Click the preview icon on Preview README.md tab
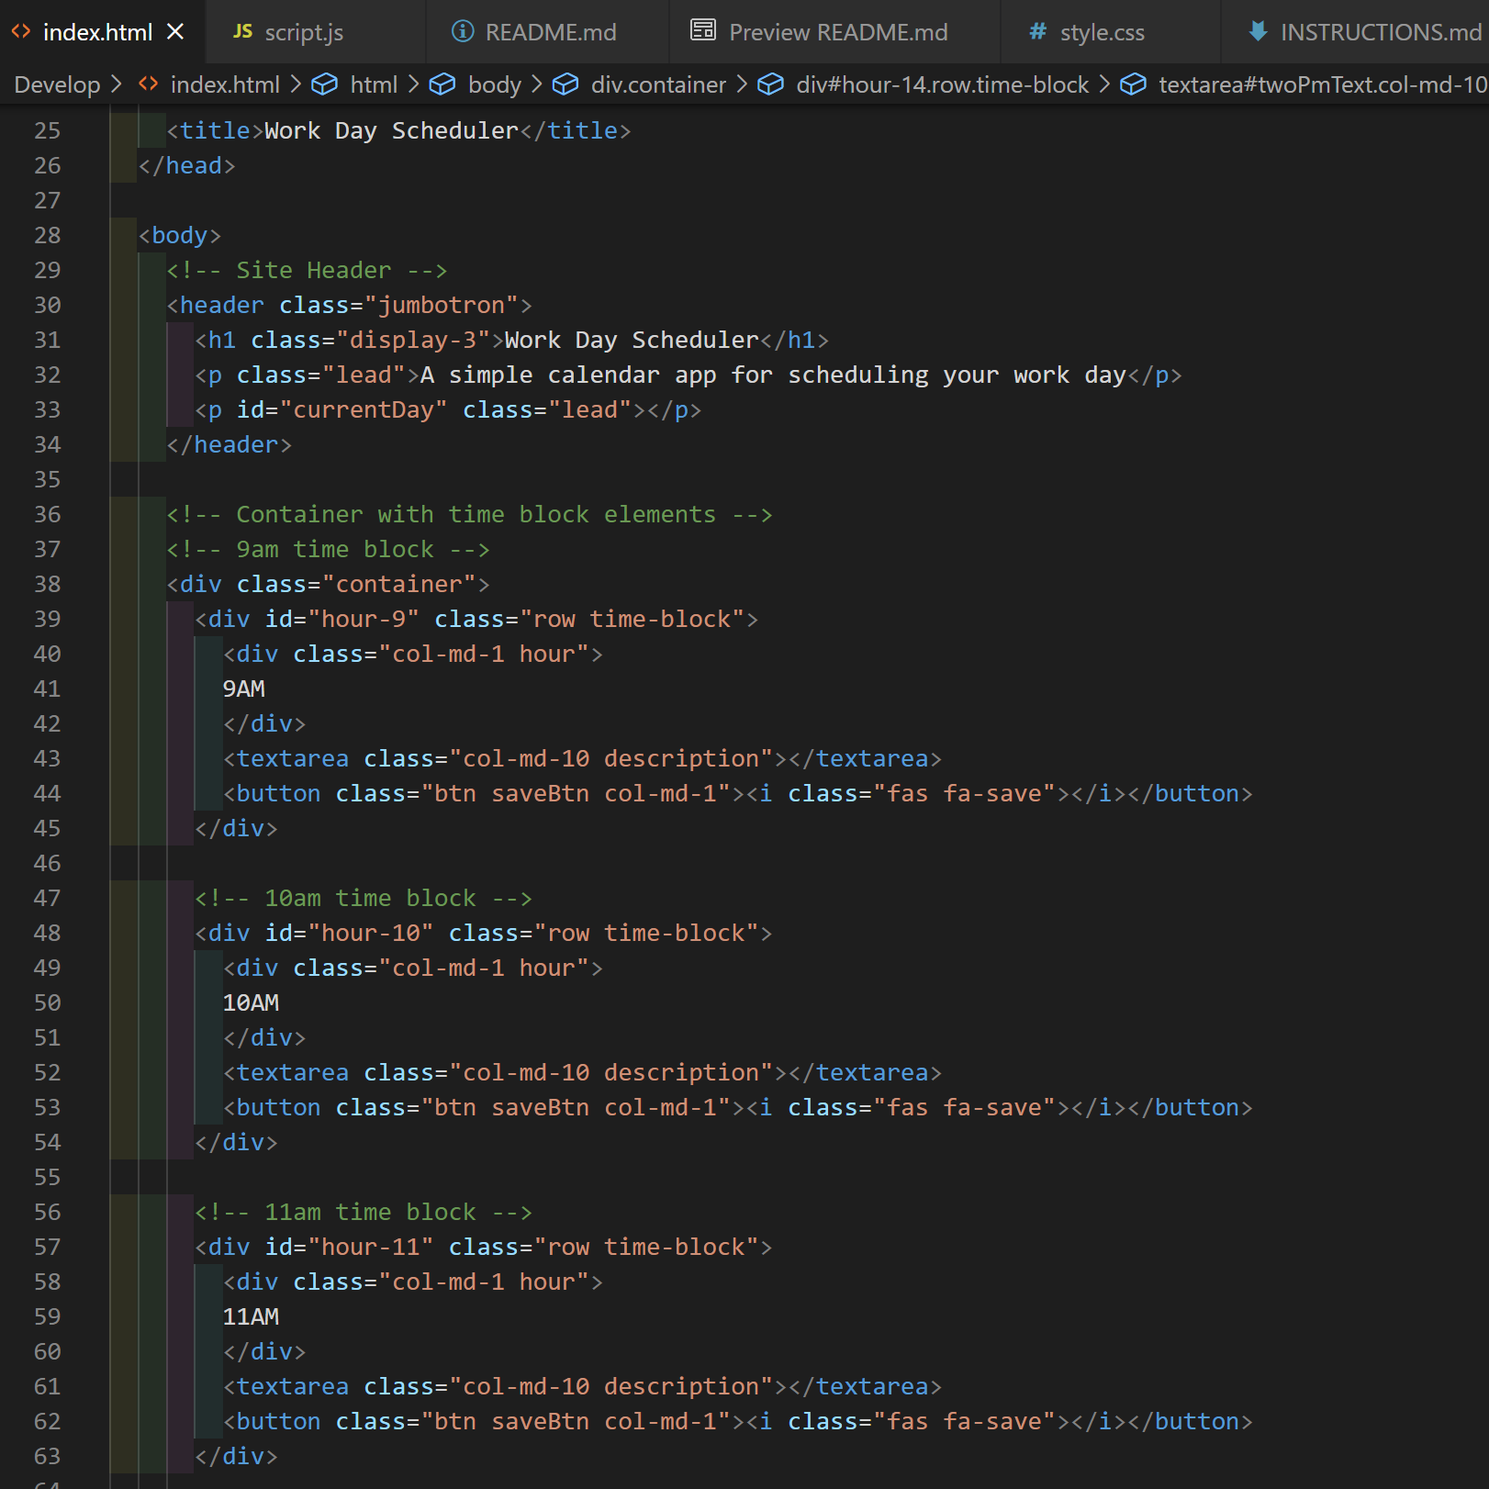The image size is (1489, 1489). point(703,30)
